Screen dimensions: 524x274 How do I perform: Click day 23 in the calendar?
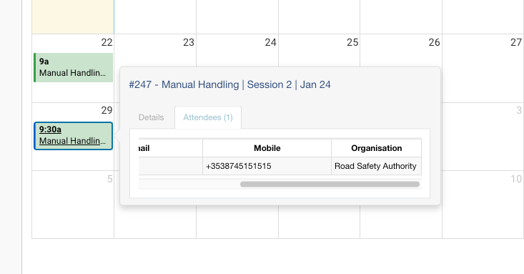[x=189, y=42]
